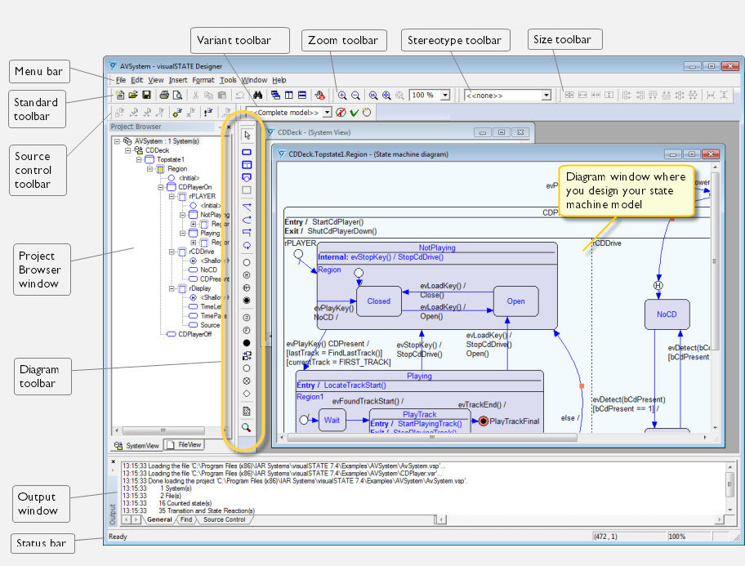
Task: Click the Tile vertically windows icon
Action: tap(289, 95)
